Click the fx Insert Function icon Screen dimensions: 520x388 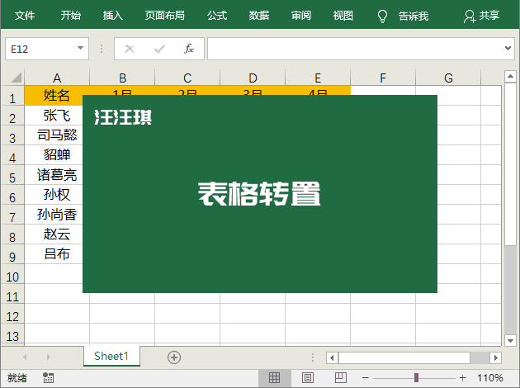[x=189, y=49]
